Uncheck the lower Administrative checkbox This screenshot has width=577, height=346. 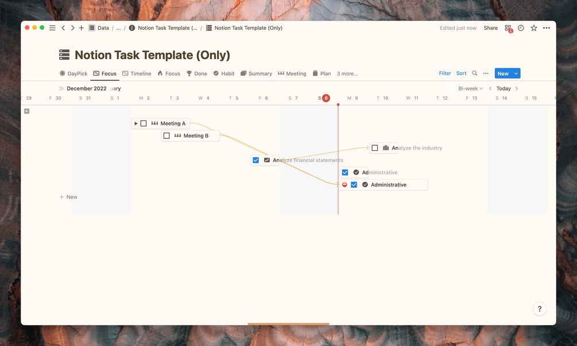click(354, 185)
